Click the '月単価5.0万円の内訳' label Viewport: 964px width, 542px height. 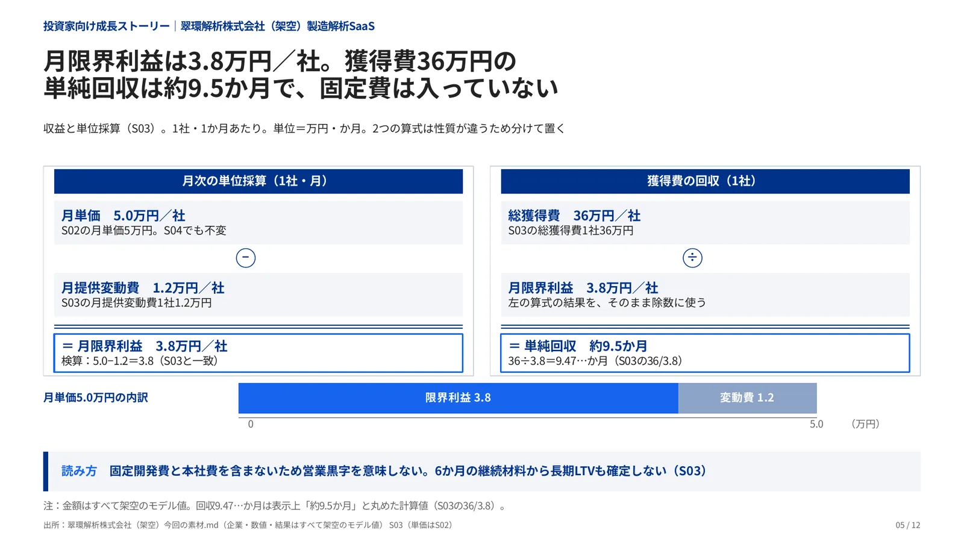click(x=96, y=397)
